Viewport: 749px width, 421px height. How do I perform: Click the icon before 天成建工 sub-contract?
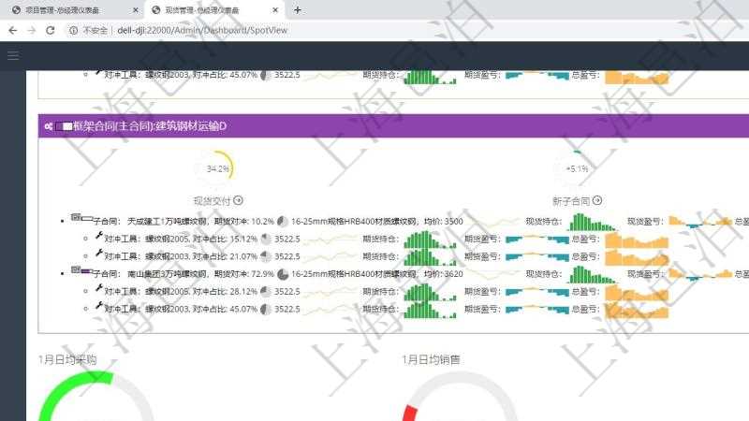tap(77, 219)
